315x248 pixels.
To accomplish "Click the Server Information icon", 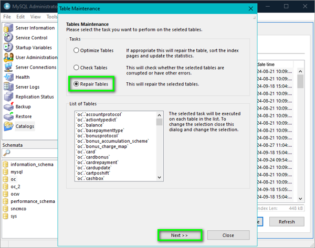I will (8, 28).
